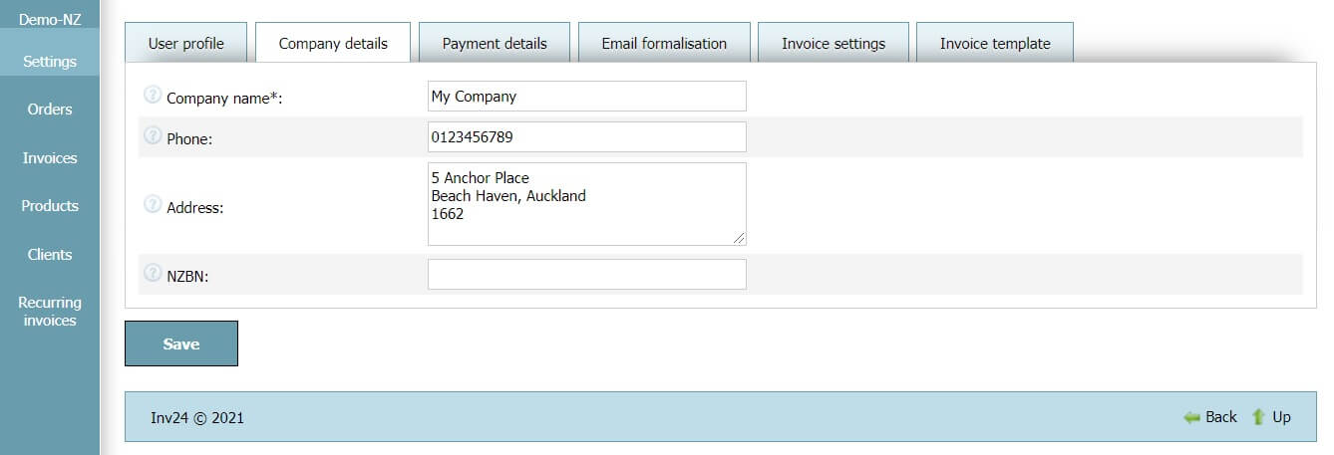Switch to Payment details tab
Screen dimensions: 1334x455
(495, 43)
